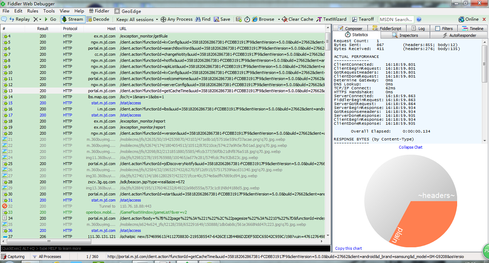
Task: Open the timer stopwatch tool
Action: 247,19
